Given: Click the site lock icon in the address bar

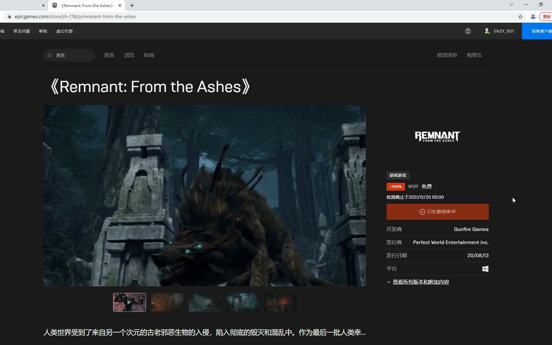Looking at the screenshot, I should point(9,17).
